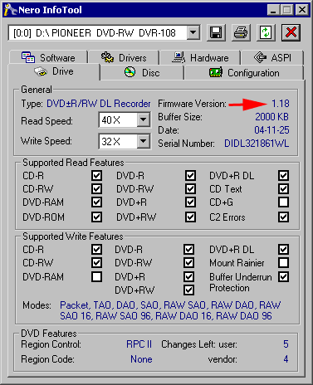Click the Modes list text starting with Packet

pyautogui.click(x=170, y=310)
